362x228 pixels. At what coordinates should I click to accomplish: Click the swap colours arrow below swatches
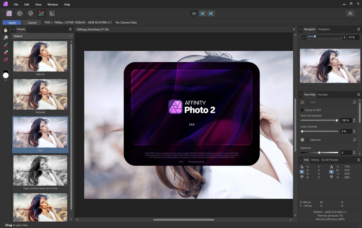[5, 80]
